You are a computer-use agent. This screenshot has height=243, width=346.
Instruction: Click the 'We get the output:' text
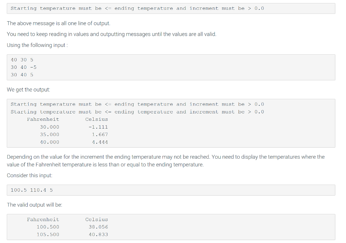(28, 90)
